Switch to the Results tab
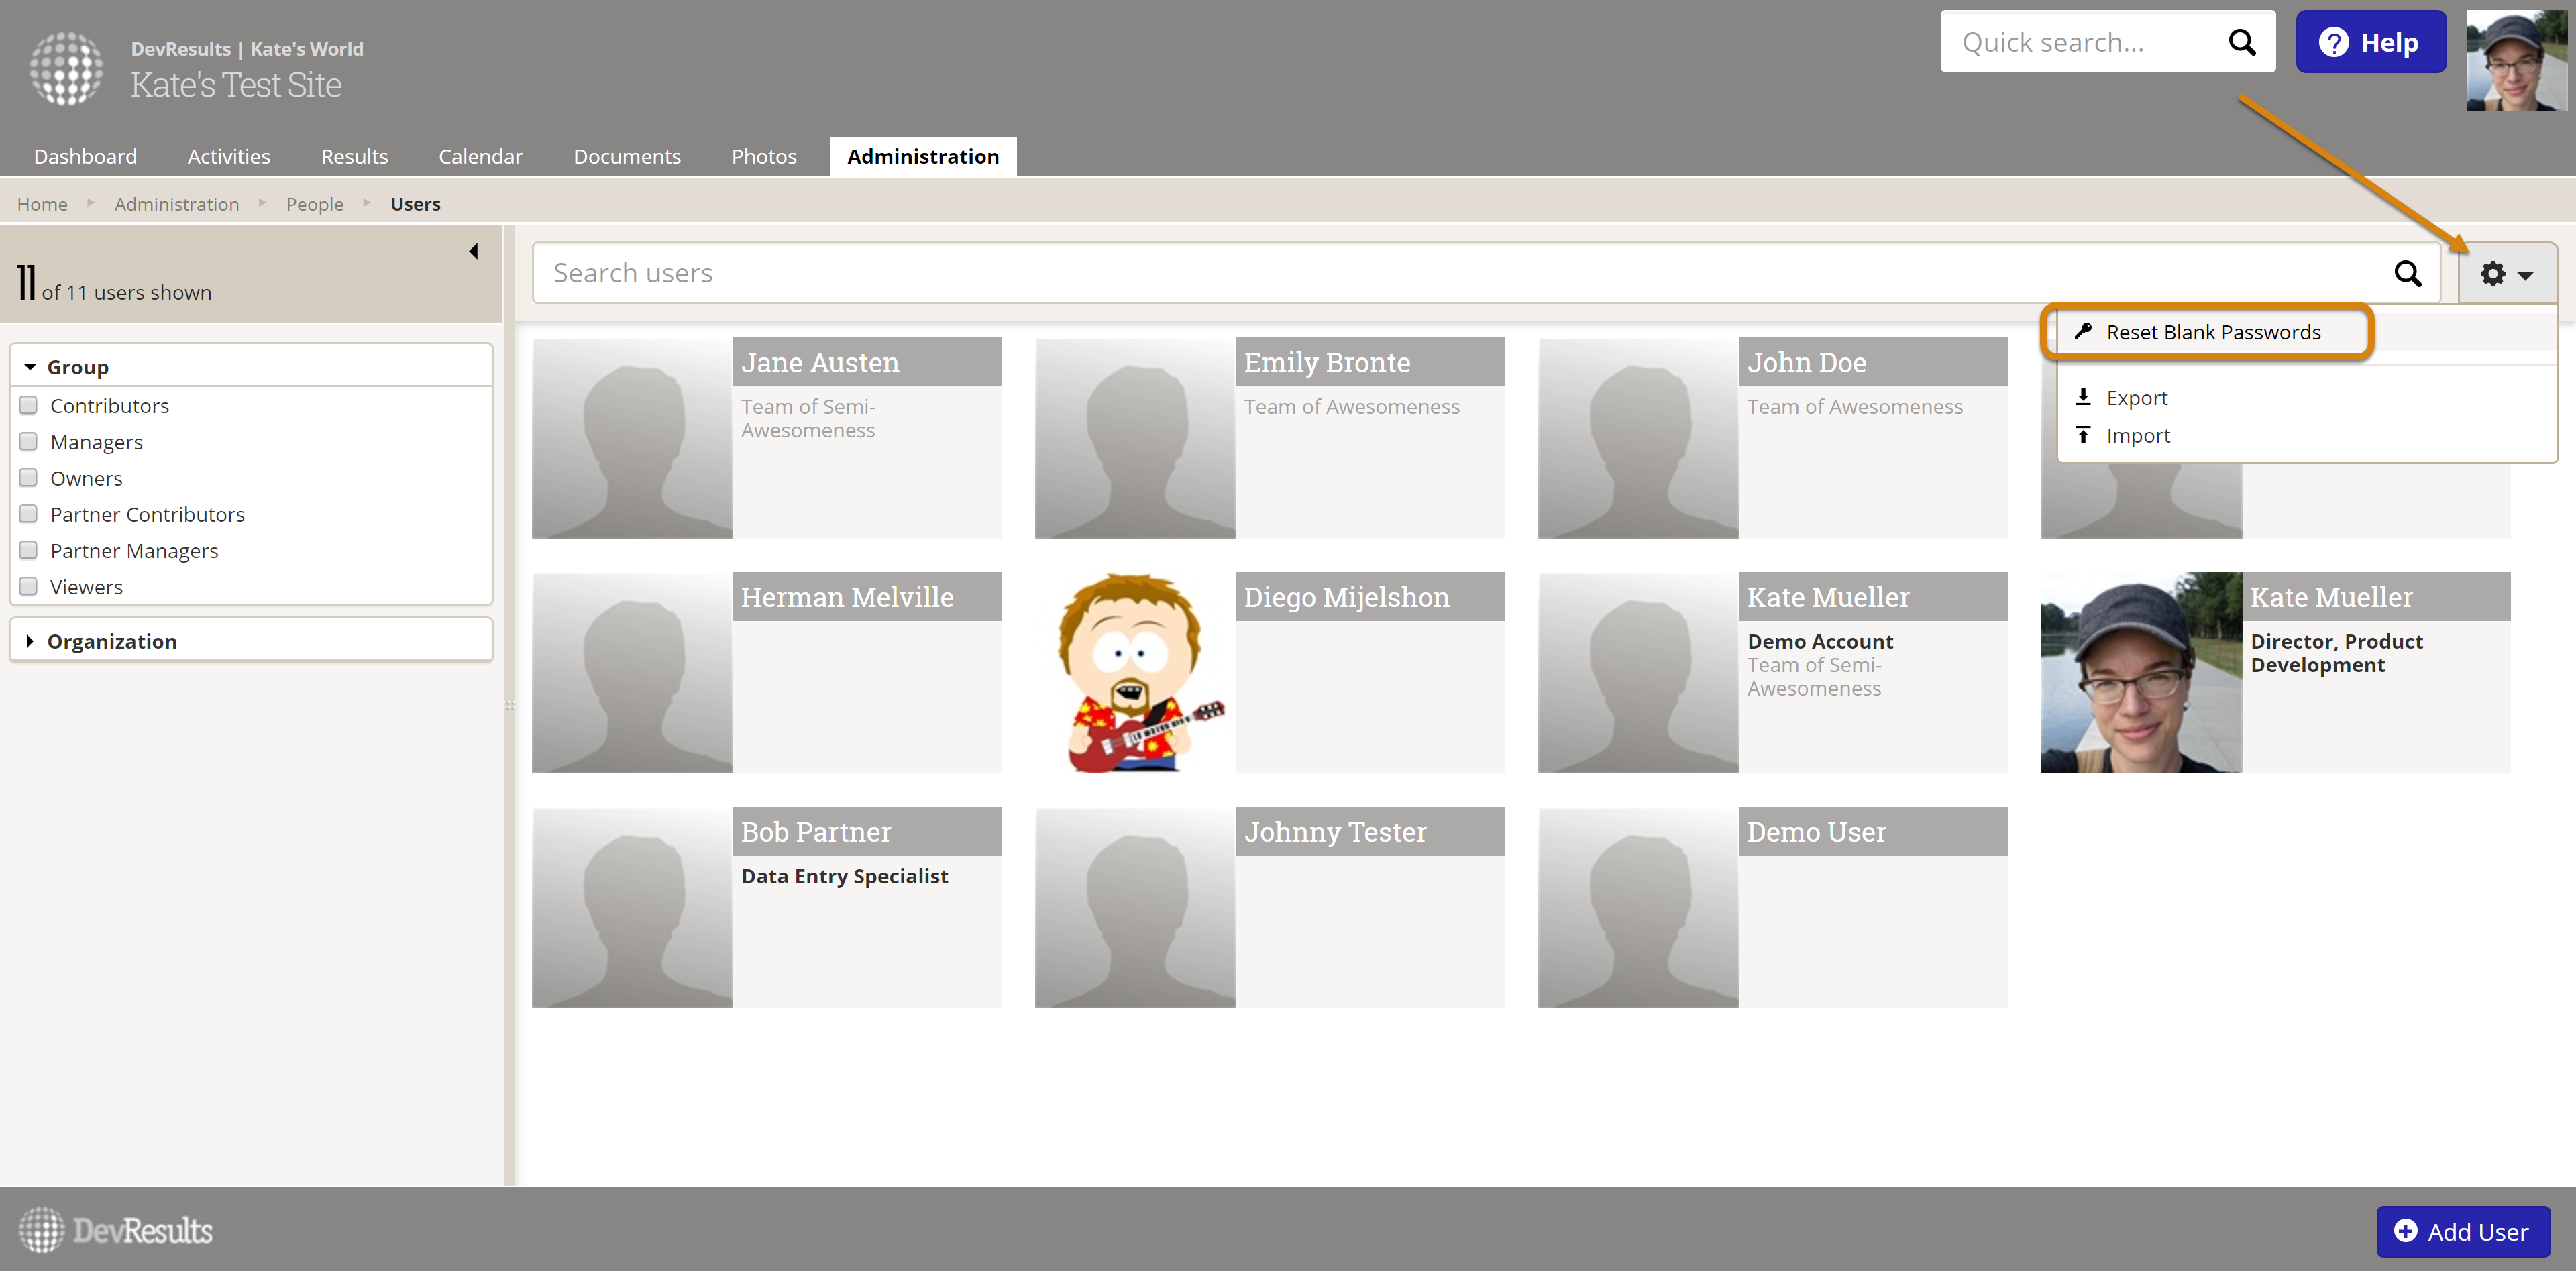Viewport: 2576px width, 1271px height. pyautogui.click(x=354, y=157)
